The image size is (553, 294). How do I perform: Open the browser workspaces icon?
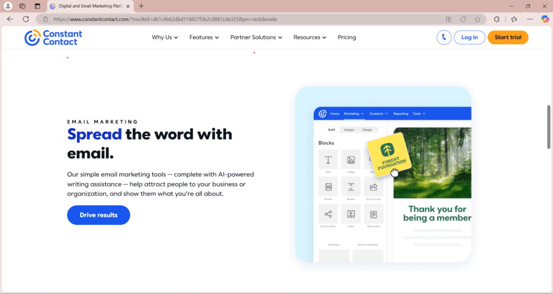(22, 6)
